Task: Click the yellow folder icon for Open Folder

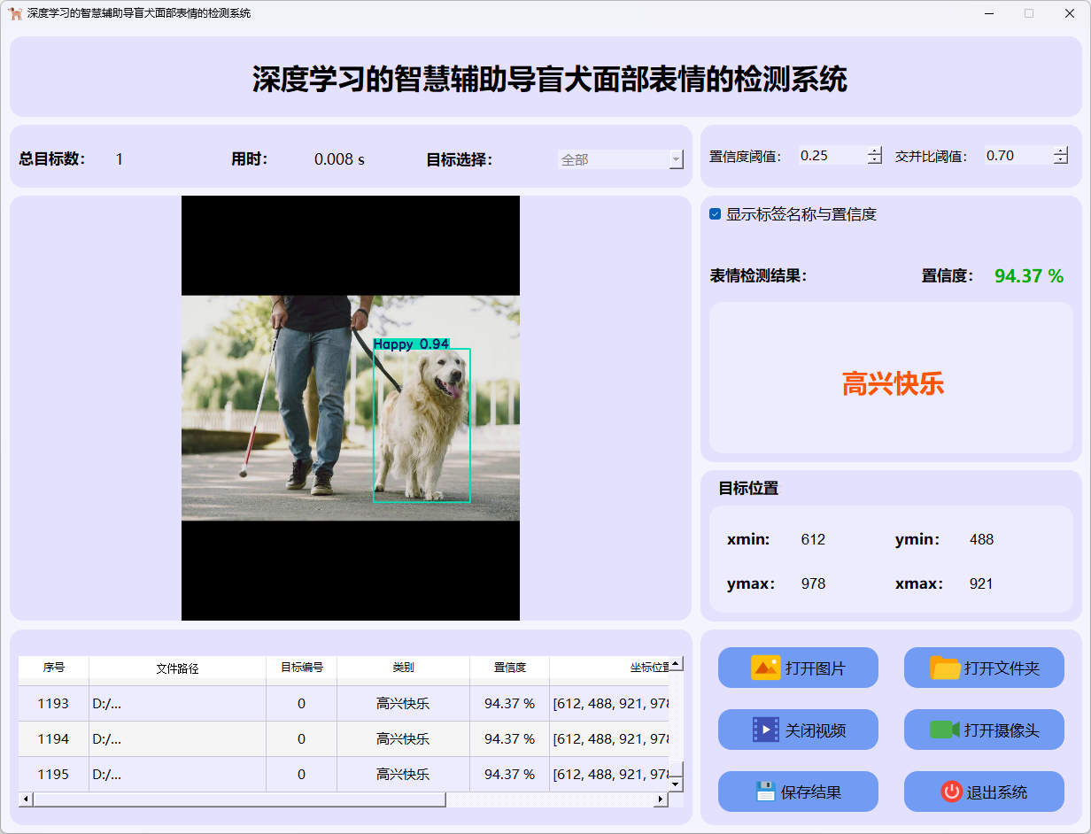Action: point(945,668)
